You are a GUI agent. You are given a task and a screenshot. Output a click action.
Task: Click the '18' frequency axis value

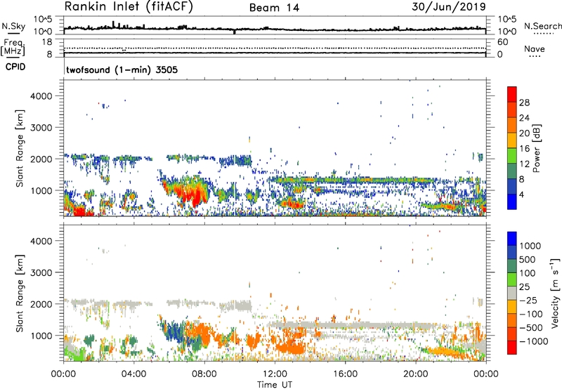coord(47,42)
